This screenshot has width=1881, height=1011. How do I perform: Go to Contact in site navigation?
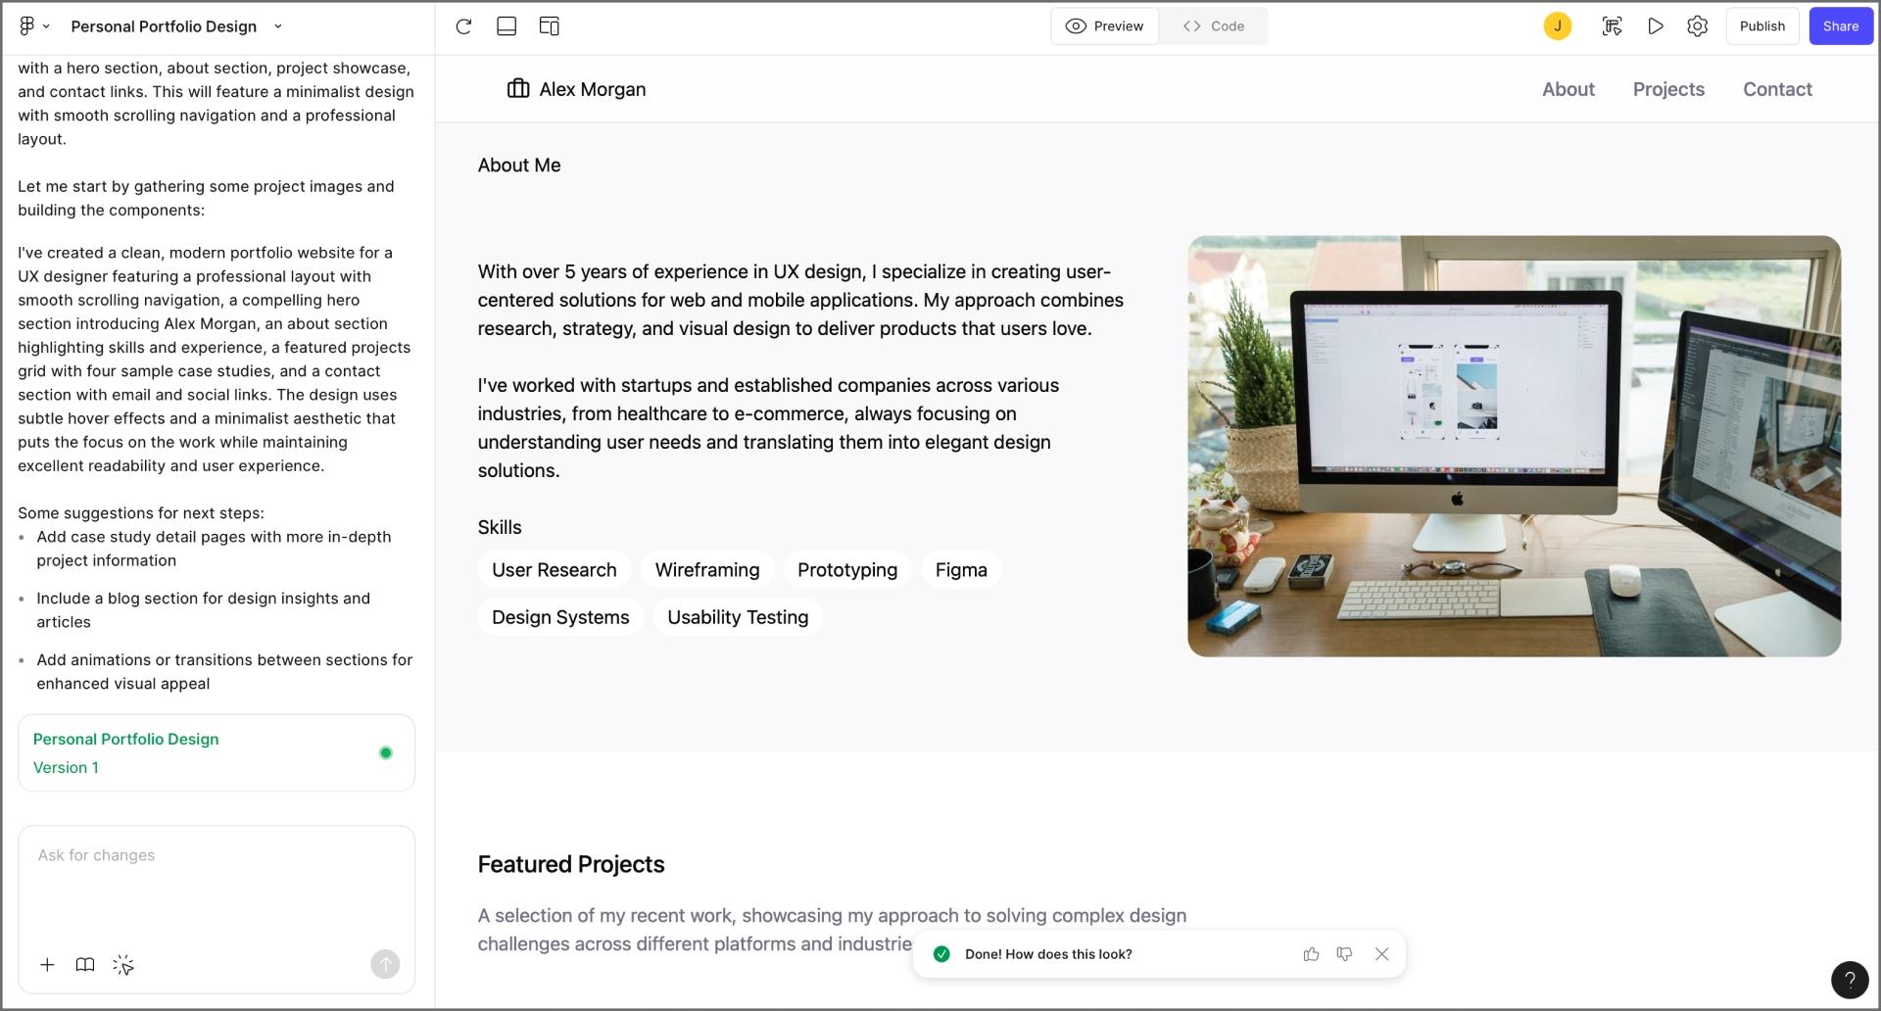point(1776,89)
